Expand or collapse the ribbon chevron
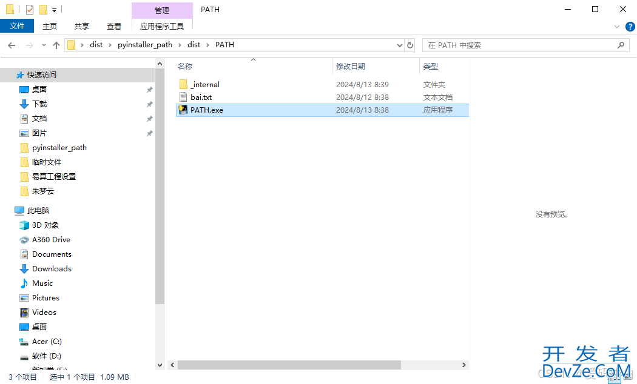The width and height of the screenshot is (637, 384). (617, 27)
